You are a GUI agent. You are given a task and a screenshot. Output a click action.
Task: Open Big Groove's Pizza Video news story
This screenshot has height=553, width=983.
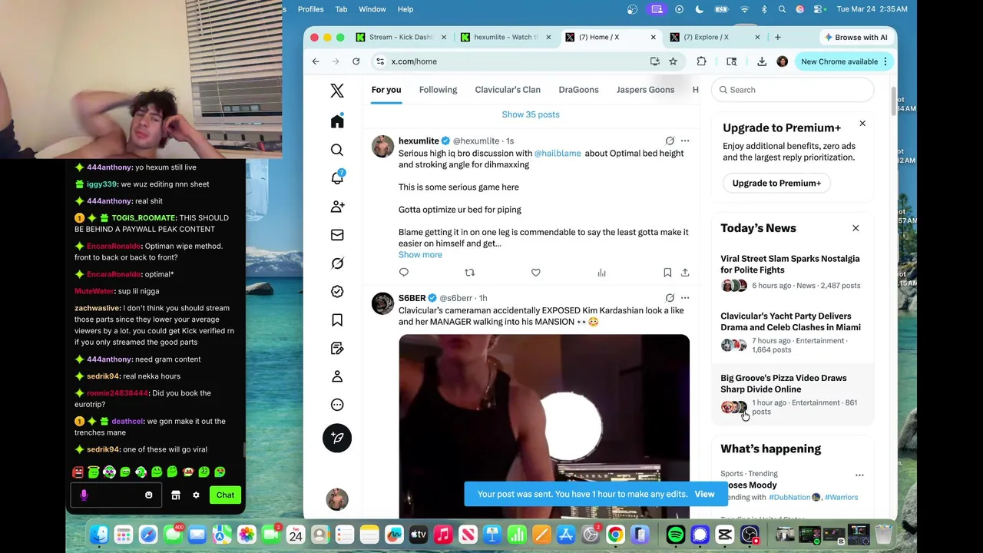[x=793, y=396]
